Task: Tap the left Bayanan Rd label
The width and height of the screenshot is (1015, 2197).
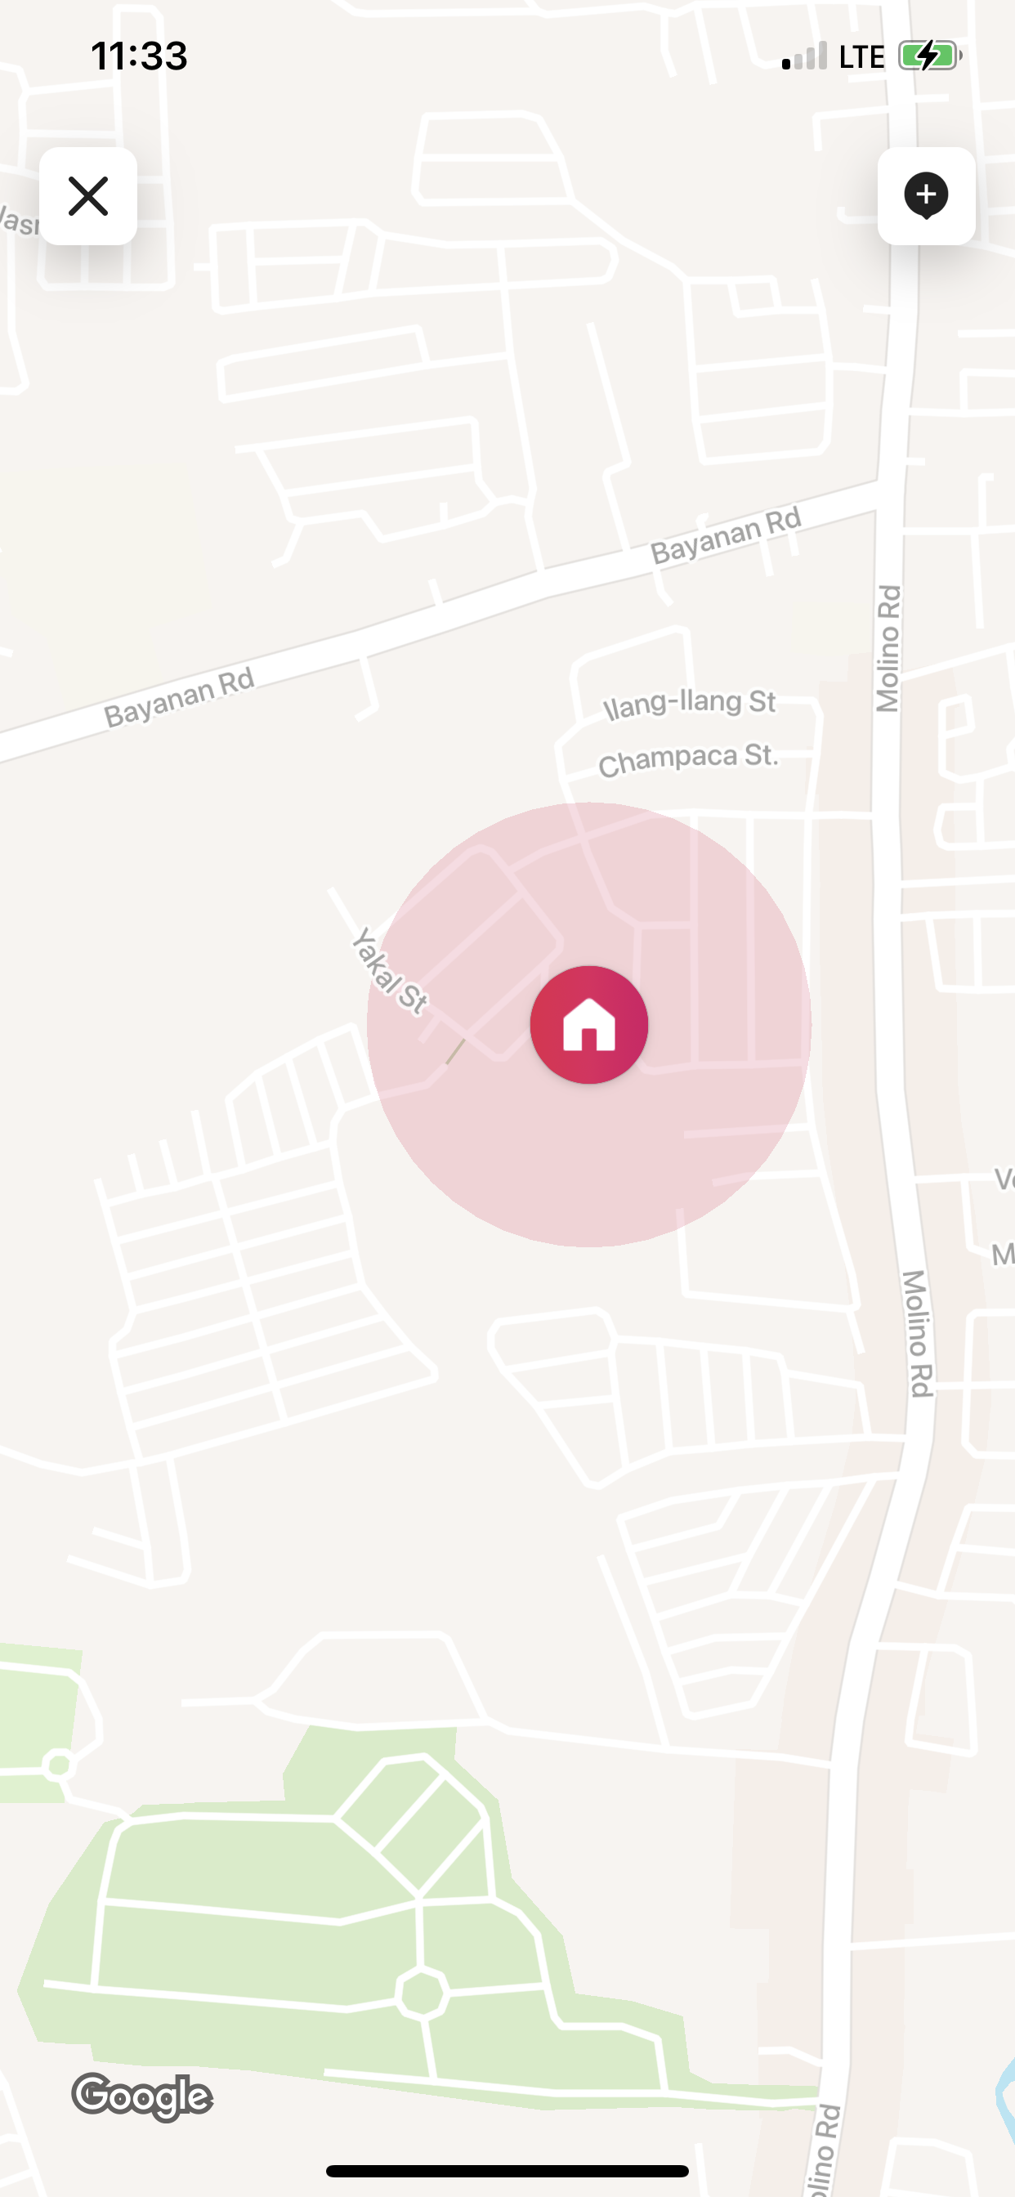Action: [x=179, y=697]
